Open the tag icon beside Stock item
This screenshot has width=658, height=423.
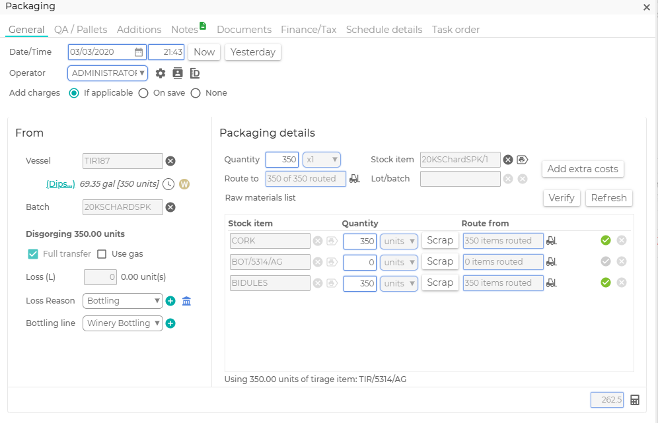pos(522,160)
